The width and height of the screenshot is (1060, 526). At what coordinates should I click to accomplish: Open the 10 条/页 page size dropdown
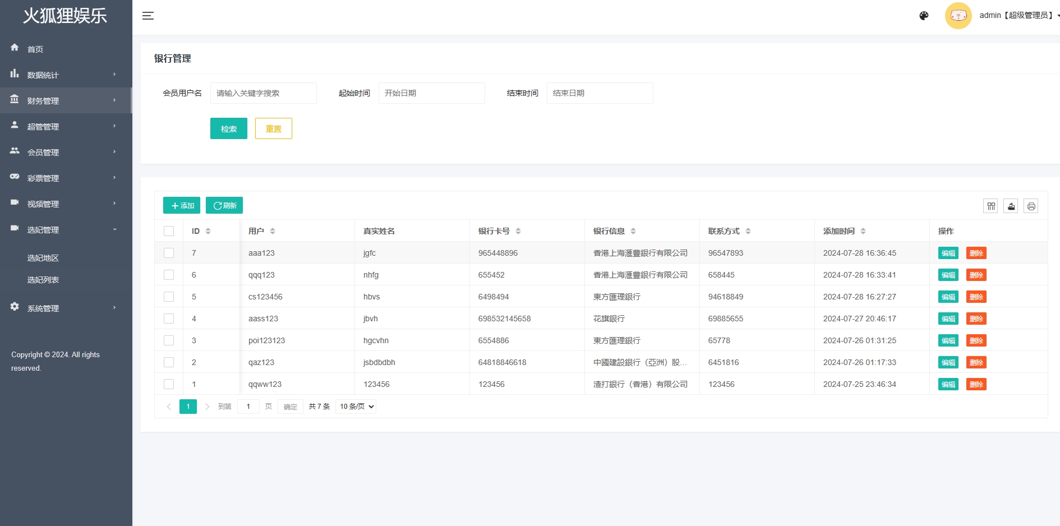(x=356, y=407)
